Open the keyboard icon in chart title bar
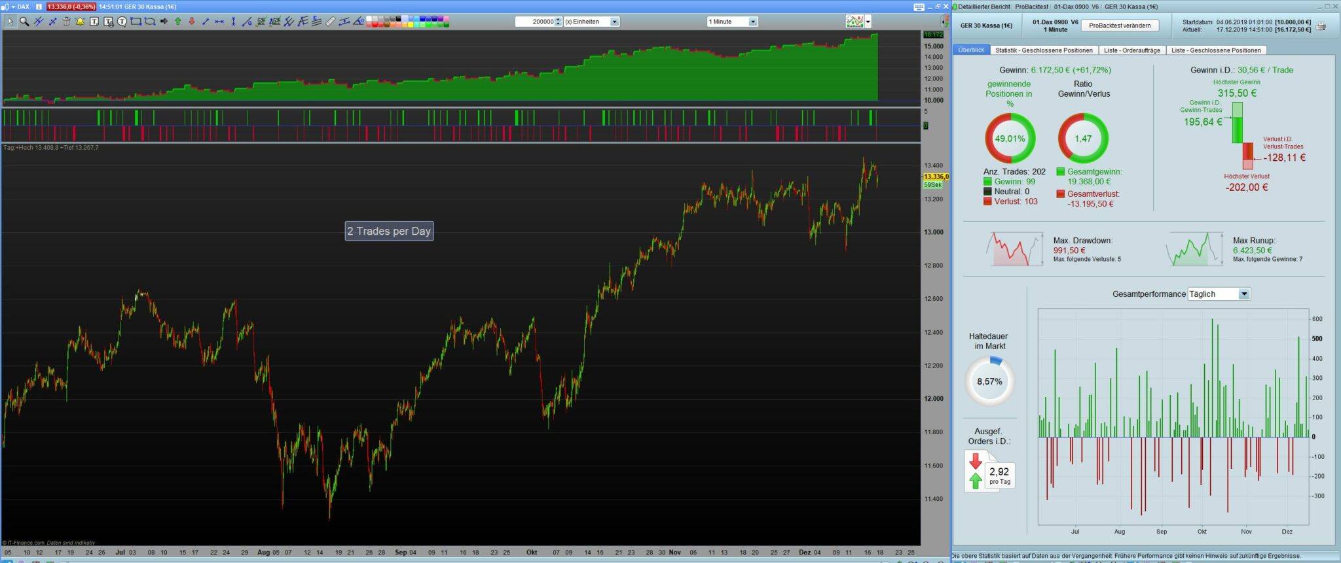The height and width of the screenshot is (563, 1341). 919,7
